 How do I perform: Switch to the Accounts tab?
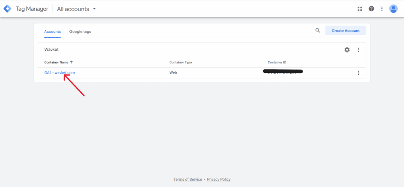click(52, 31)
